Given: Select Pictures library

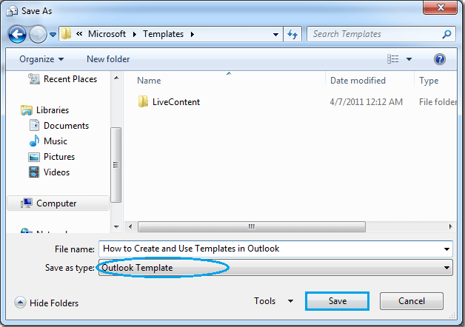Looking at the screenshot, I should (x=59, y=157).
